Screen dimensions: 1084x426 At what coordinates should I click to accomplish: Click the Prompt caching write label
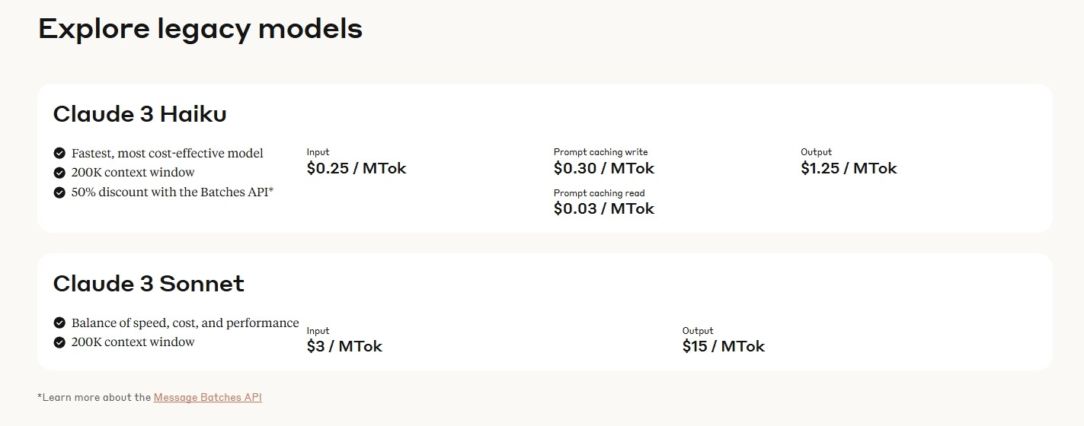(601, 152)
